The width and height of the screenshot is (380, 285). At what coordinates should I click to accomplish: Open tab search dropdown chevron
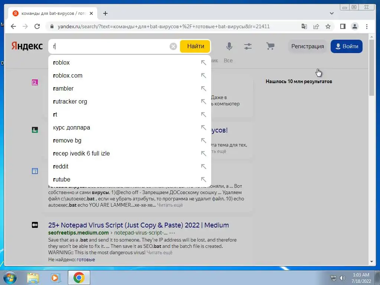[x=331, y=13]
